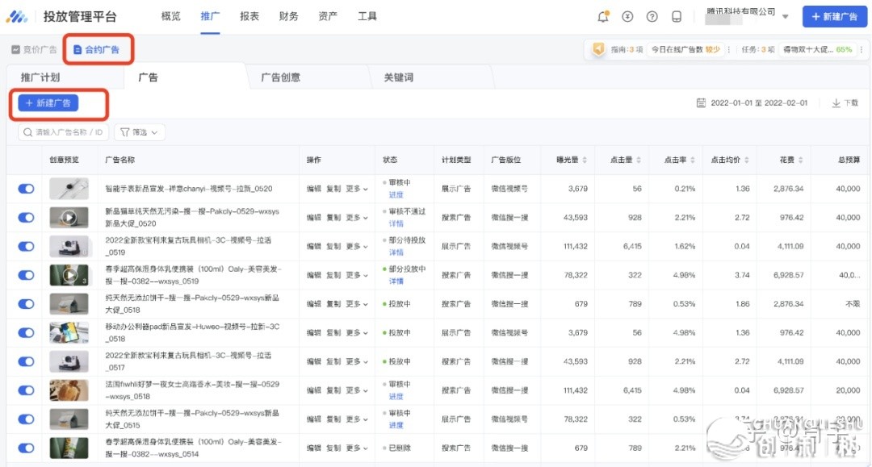
Task: Toggle off the 智能手表新品宣发 ad switch
Action: 26,189
